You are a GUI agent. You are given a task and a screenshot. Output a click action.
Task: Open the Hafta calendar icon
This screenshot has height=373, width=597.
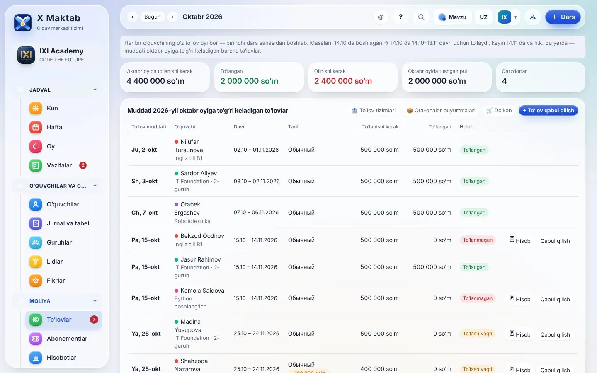[x=36, y=127]
